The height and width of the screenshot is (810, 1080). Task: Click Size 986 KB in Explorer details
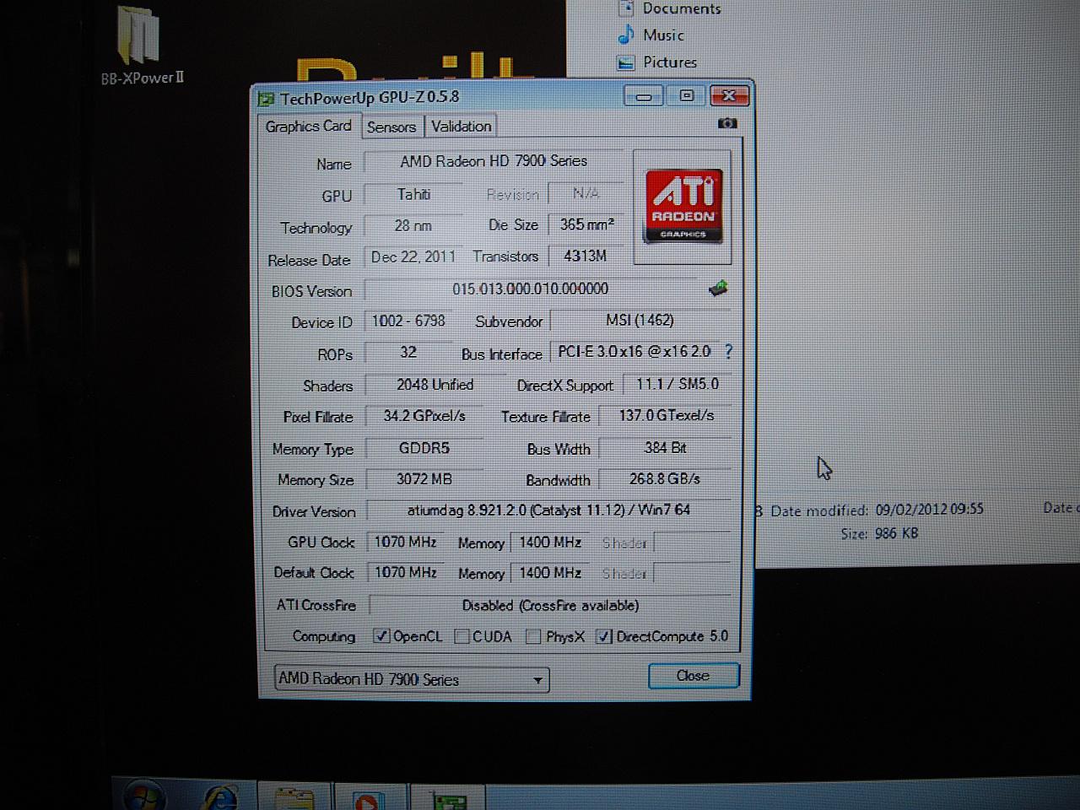879,533
